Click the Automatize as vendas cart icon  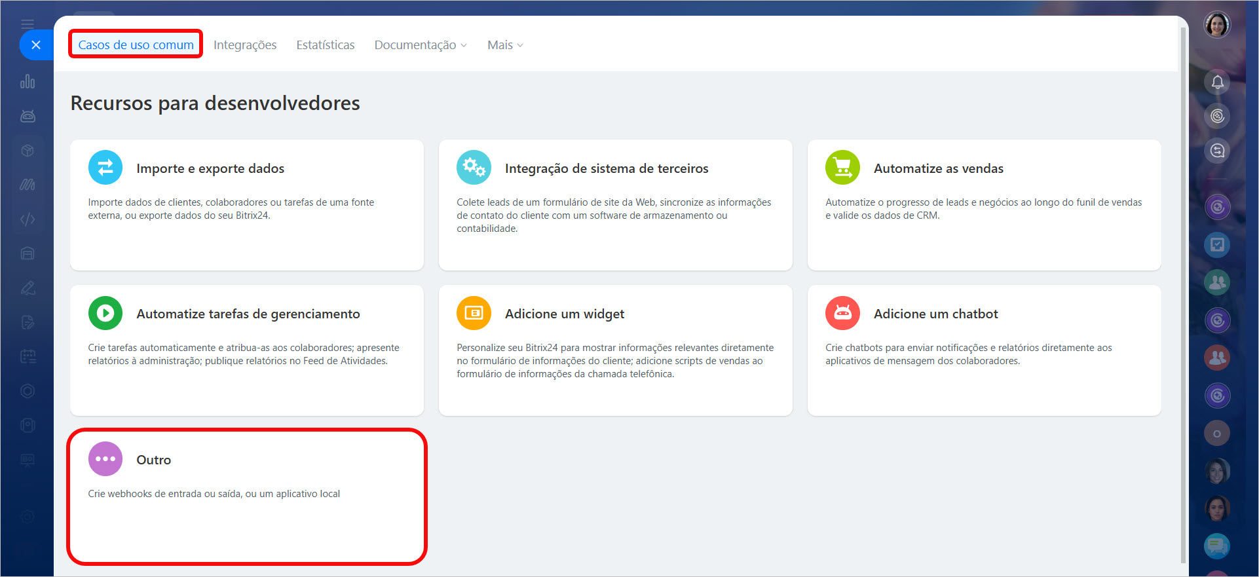842,168
